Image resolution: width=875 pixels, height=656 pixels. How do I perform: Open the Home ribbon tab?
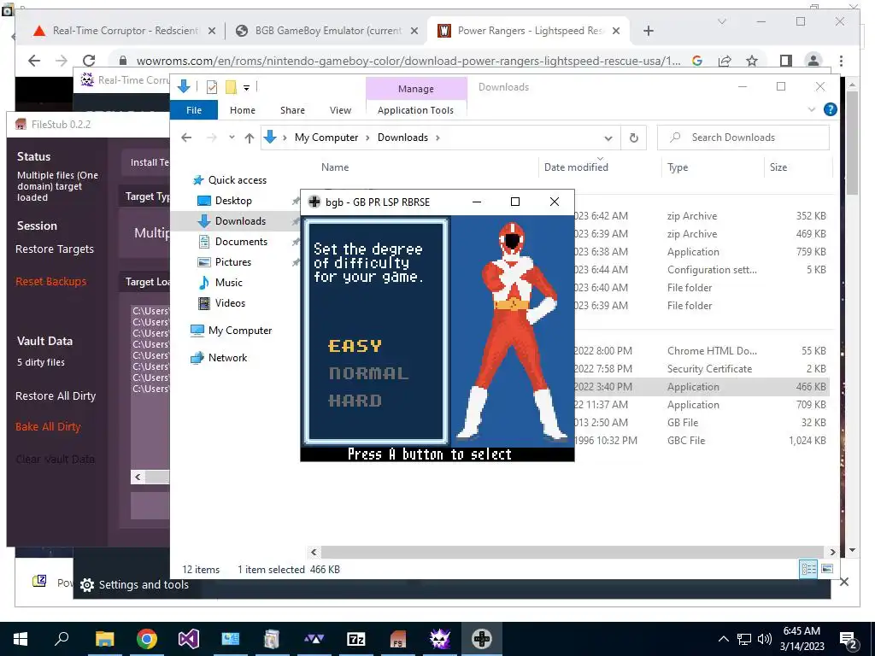(242, 110)
